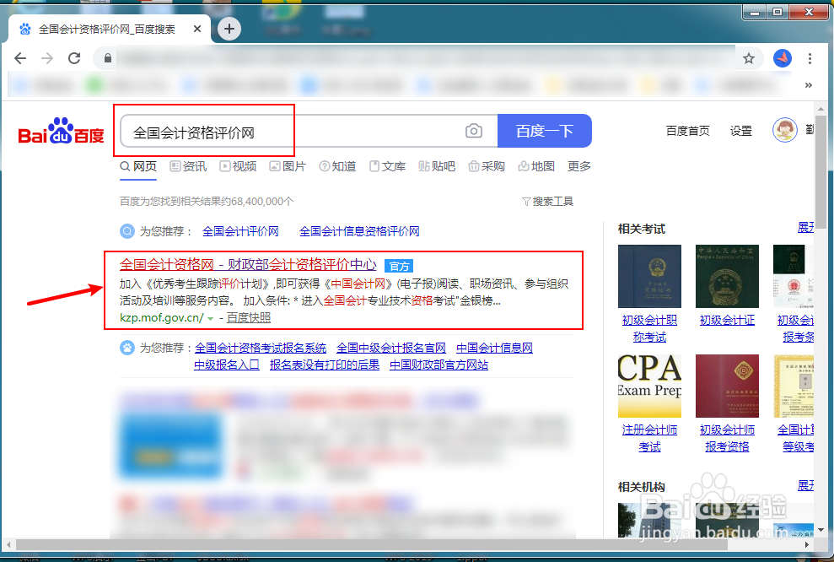This screenshot has width=834, height=562.
Task: Open the 初级会计证 thumbnail image
Action: coord(727,276)
